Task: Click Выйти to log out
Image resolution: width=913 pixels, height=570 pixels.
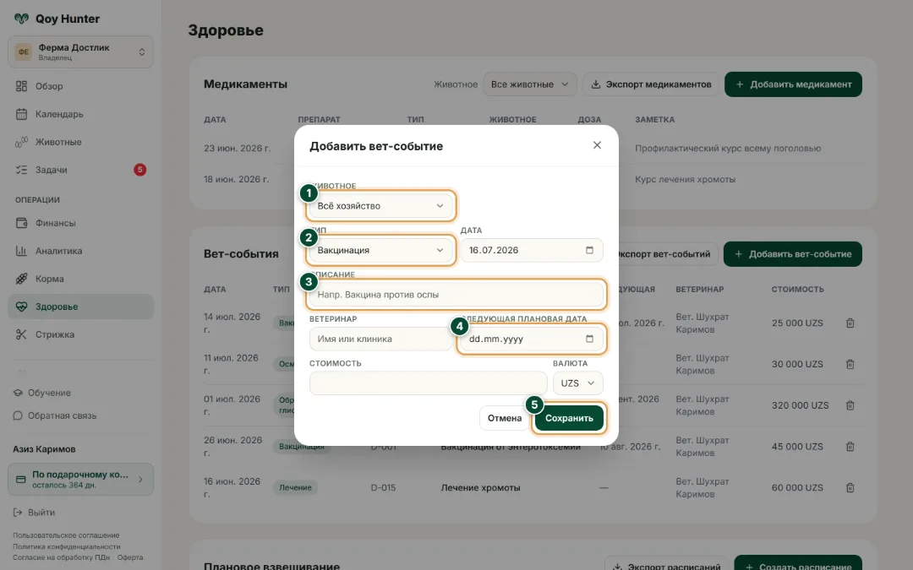Action: tap(34, 513)
